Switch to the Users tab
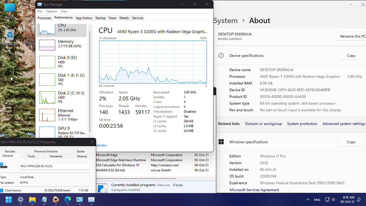This screenshot has width=366, height=206. click(112, 18)
